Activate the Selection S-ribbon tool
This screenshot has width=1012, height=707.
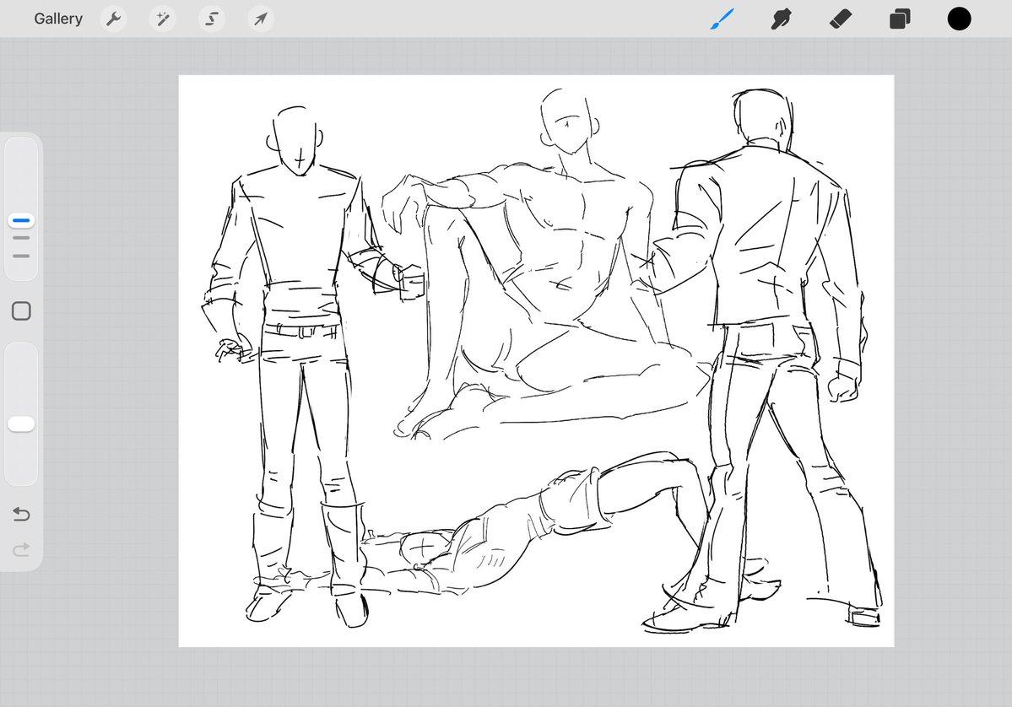pos(212,19)
